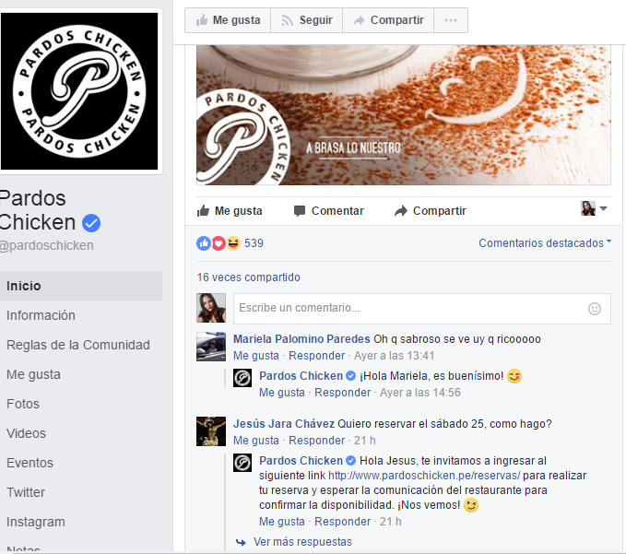Toggle Seguir to follow the page
This screenshot has height=554, width=626.
click(x=307, y=20)
